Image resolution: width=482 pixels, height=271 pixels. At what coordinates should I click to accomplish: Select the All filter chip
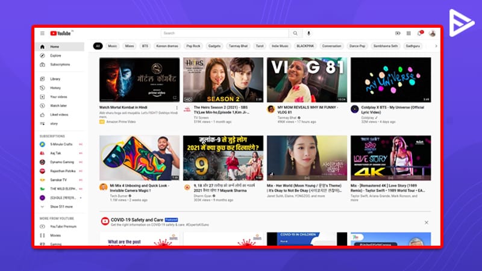(98, 46)
